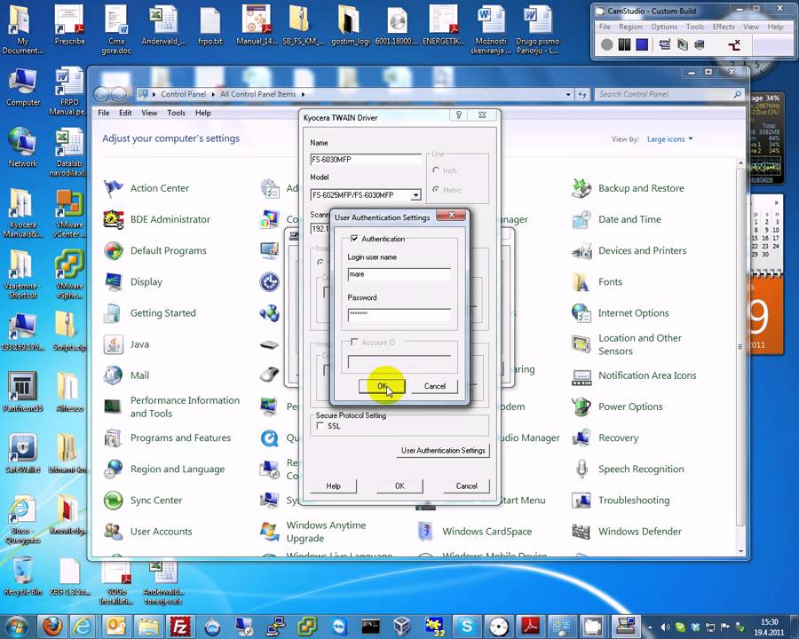799x639 pixels.
Task: Cancel the User Authentication Settings dialog
Action: pos(435,386)
